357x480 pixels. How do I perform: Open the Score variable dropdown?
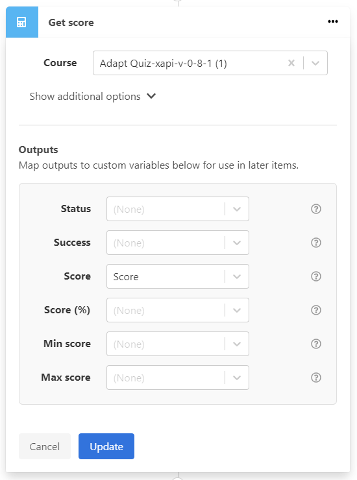178,276
